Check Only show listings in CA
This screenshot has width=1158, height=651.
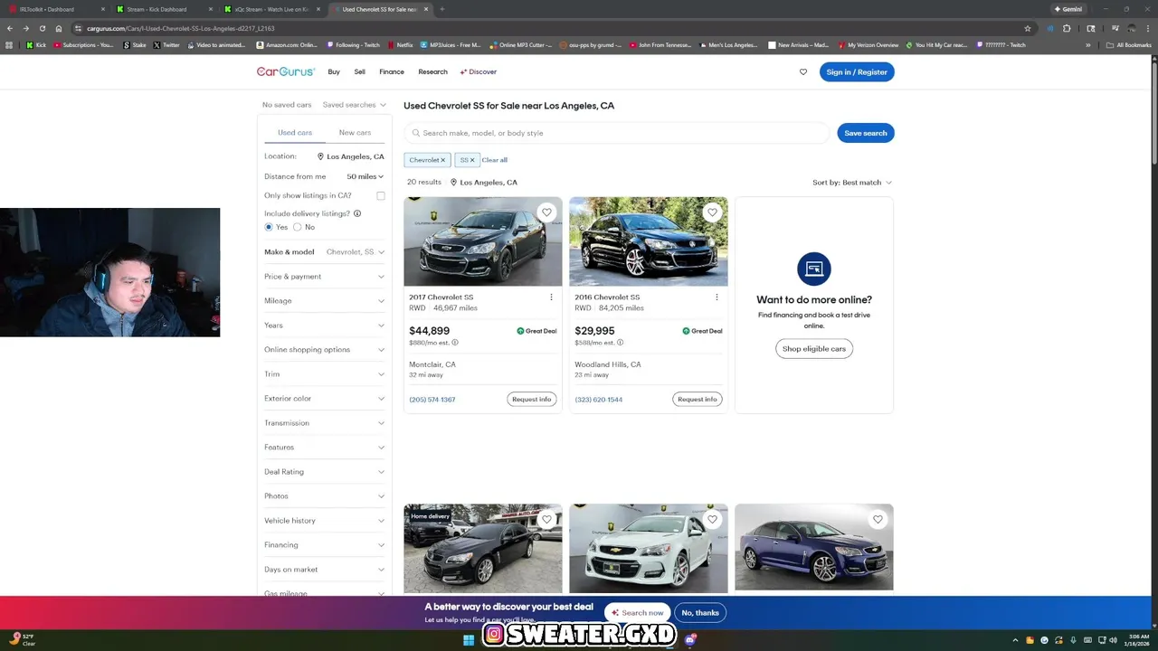381,196
